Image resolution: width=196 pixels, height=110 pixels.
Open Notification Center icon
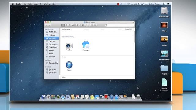pos(168,4)
